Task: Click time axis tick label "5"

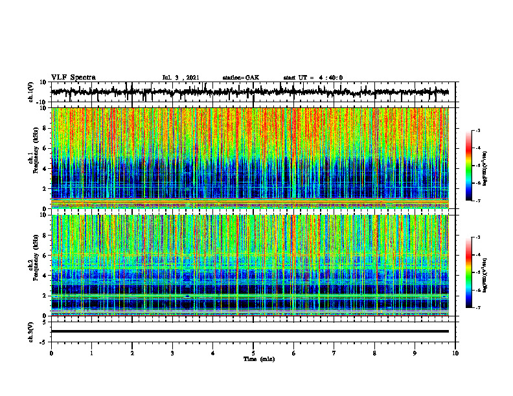Action: click(x=253, y=353)
